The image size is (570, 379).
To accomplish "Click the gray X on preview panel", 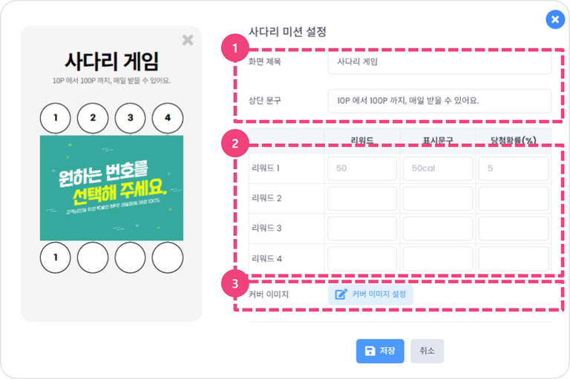I will tap(188, 40).
